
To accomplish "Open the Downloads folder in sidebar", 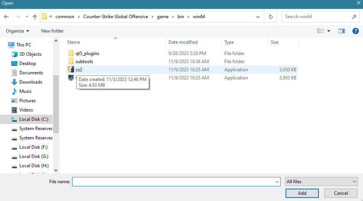I will click(31, 82).
